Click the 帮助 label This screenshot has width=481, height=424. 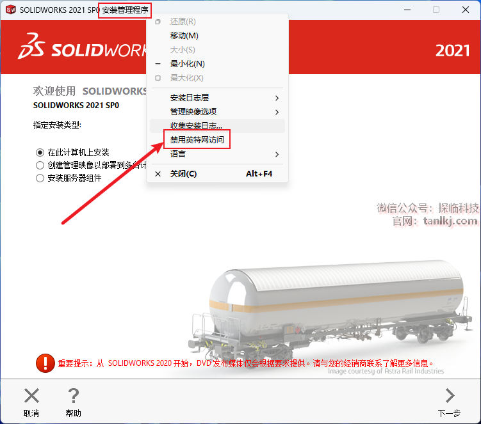73,413
